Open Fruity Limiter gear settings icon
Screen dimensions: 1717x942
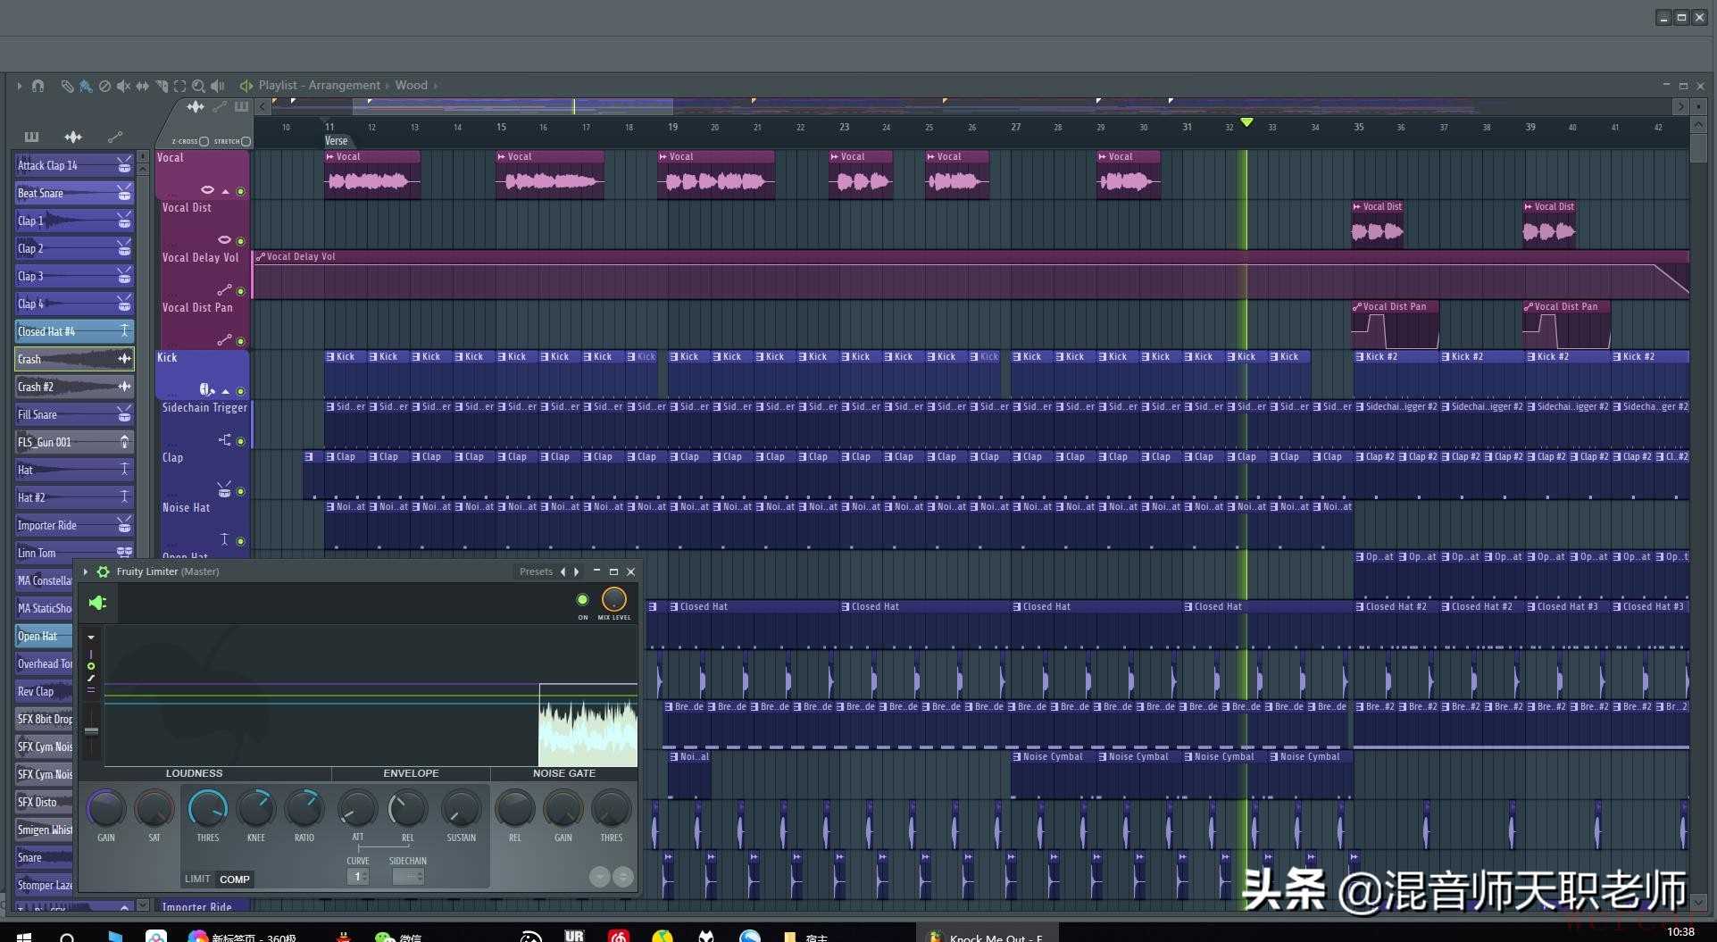point(104,571)
